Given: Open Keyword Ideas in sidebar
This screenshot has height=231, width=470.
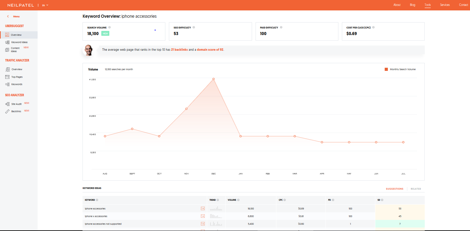Looking at the screenshot, I should 19,42.
